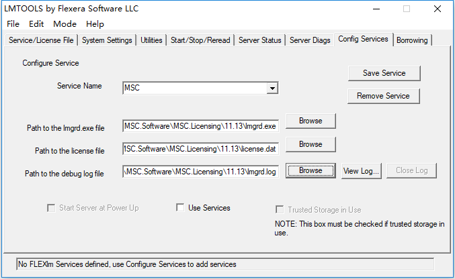Close the LMTOOLS window
Viewport: 455px width, 279px height.
pos(438,9)
